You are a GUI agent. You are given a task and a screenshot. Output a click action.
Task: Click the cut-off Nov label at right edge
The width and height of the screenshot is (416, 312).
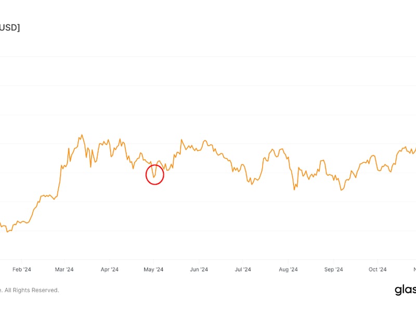[x=414, y=269]
